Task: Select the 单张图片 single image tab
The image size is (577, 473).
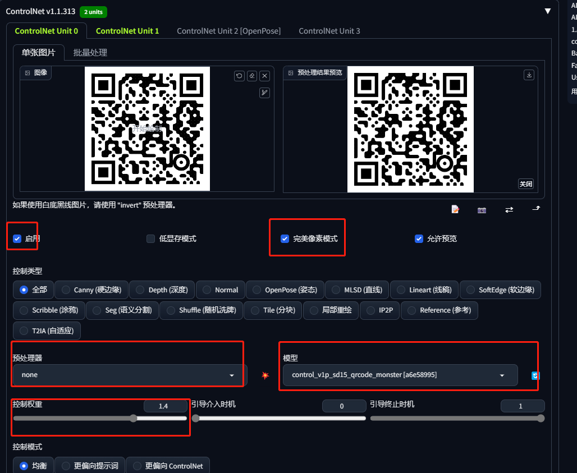Action: click(x=38, y=53)
